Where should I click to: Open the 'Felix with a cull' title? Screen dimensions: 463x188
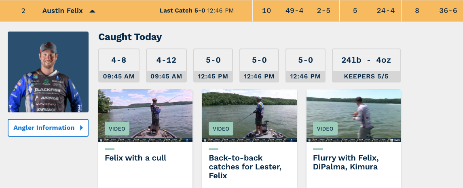(x=135, y=158)
